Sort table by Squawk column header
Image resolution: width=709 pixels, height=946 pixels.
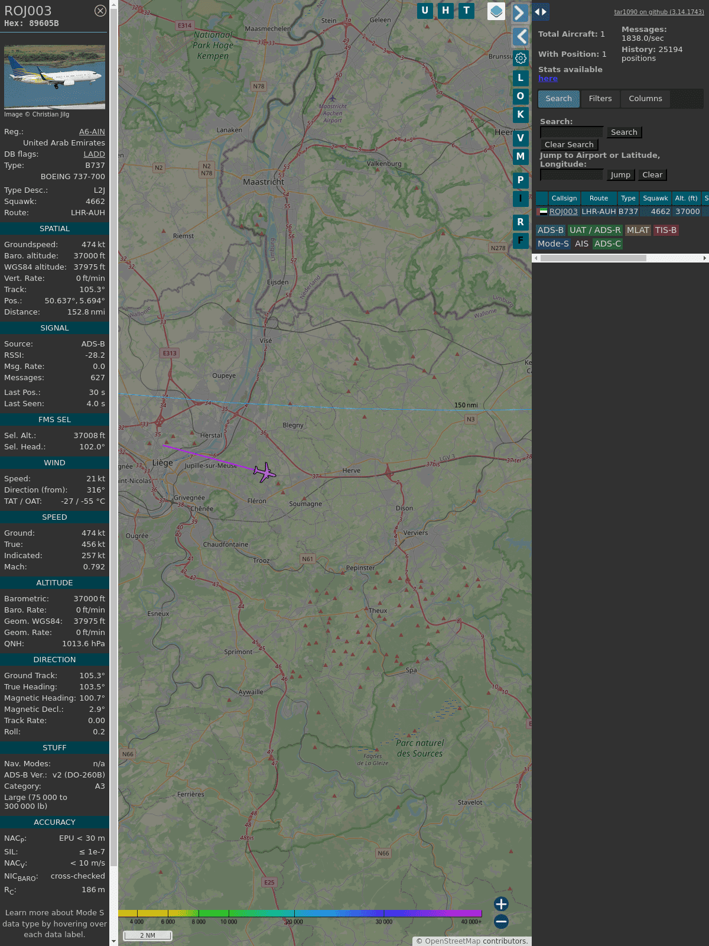tap(655, 199)
